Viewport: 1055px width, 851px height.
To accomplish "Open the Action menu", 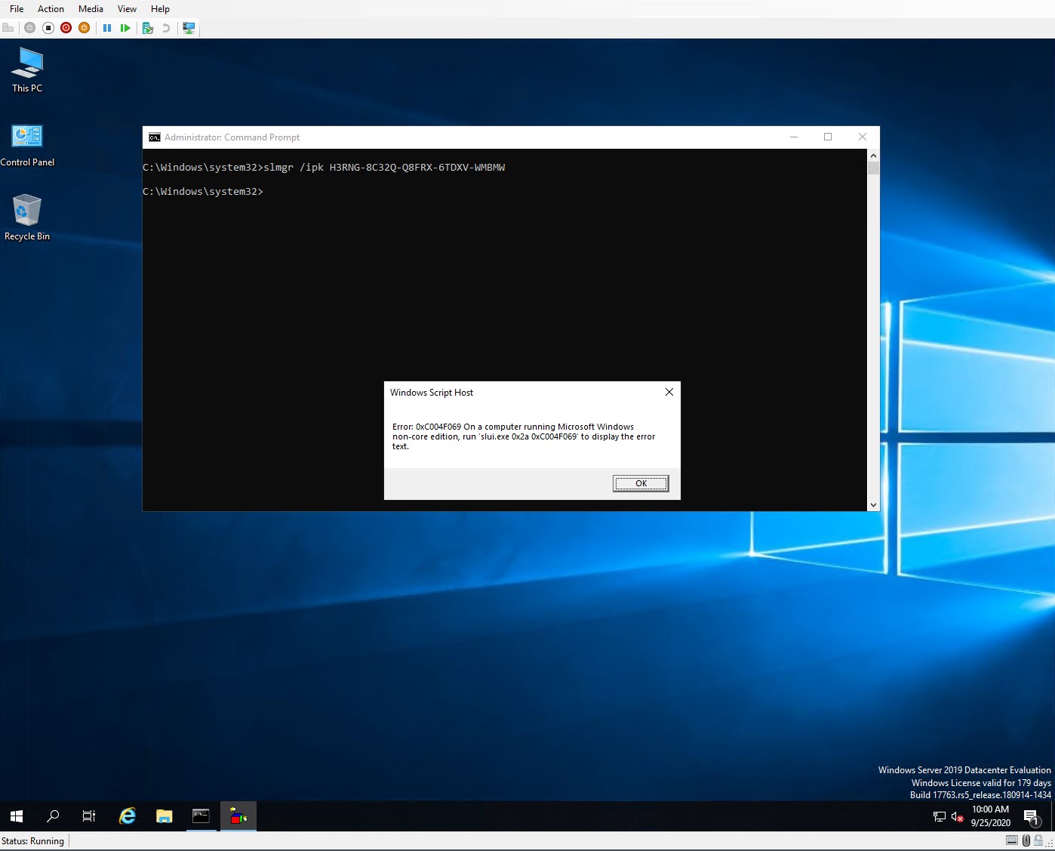I will tap(51, 9).
